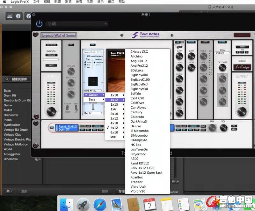Open Launchpad rocket icon in Dock
Image resolution: width=255 pixels, height=211 pixels.
pyautogui.click(x=83, y=204)
